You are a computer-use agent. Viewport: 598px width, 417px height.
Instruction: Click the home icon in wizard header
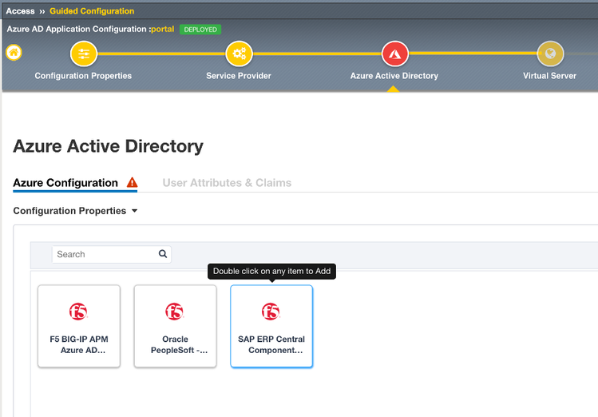click(x=14, y=53)
